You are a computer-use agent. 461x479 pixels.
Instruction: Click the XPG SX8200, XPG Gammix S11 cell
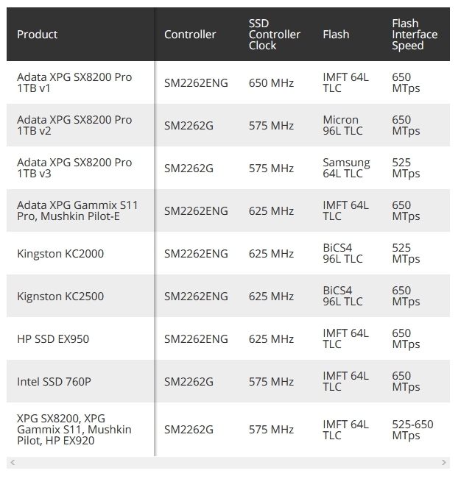80,430
